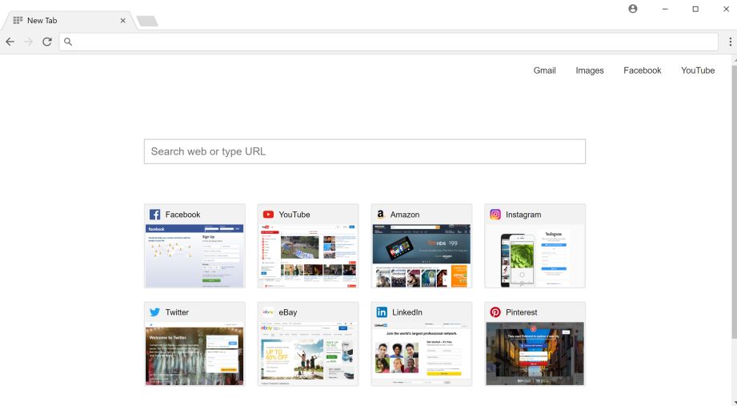Click the forward navigation arrow
Screen dimensions: 737x406
29,42
